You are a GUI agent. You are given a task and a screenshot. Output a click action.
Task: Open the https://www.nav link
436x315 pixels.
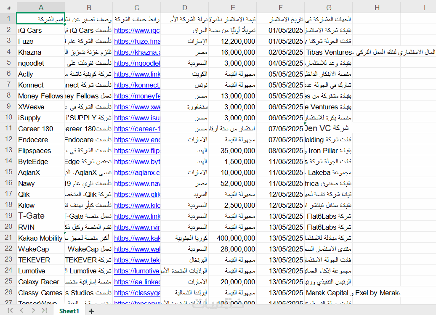(137, 184)
